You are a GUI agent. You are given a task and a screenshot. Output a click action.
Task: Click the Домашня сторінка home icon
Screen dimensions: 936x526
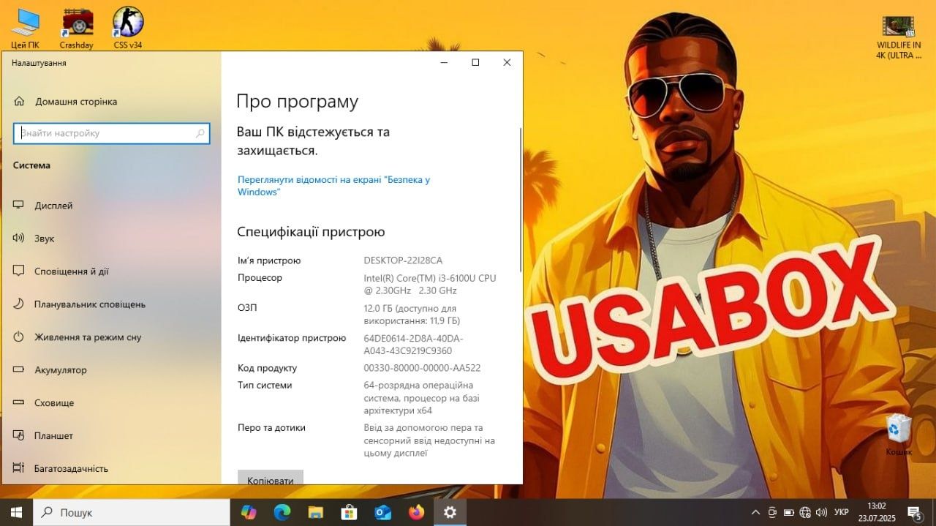point(20,102)
